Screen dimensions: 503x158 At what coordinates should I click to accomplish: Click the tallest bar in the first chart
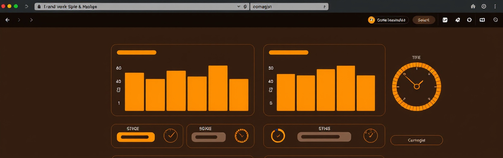pos(218,88)
